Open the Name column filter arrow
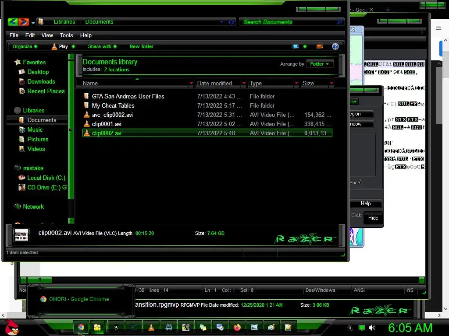Image resolution: width=449 pixels, height=336 pixels. click(191, 83)
